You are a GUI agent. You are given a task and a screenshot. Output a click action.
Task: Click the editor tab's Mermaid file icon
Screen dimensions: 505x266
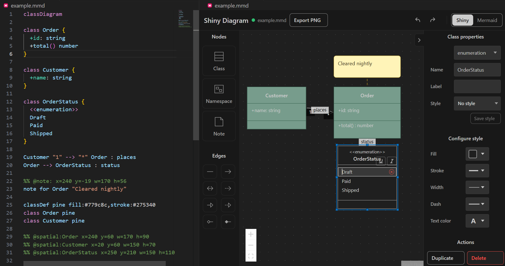pos(6,6)
